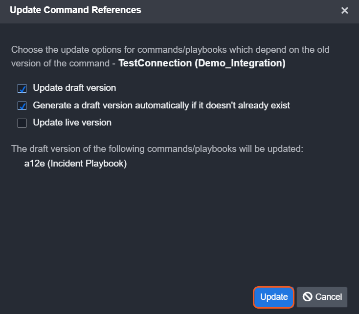Click the blue checkmark beside Generate a draft
The height and width of the screenshot is (314, 359).
point(22,105)
